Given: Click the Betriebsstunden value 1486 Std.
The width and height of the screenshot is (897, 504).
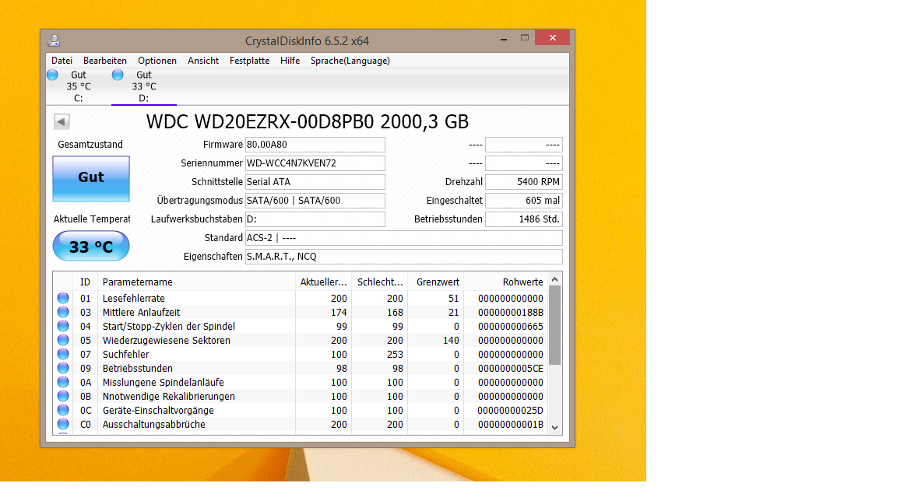Looking at the screenshot, I should (x=524, y=219).
